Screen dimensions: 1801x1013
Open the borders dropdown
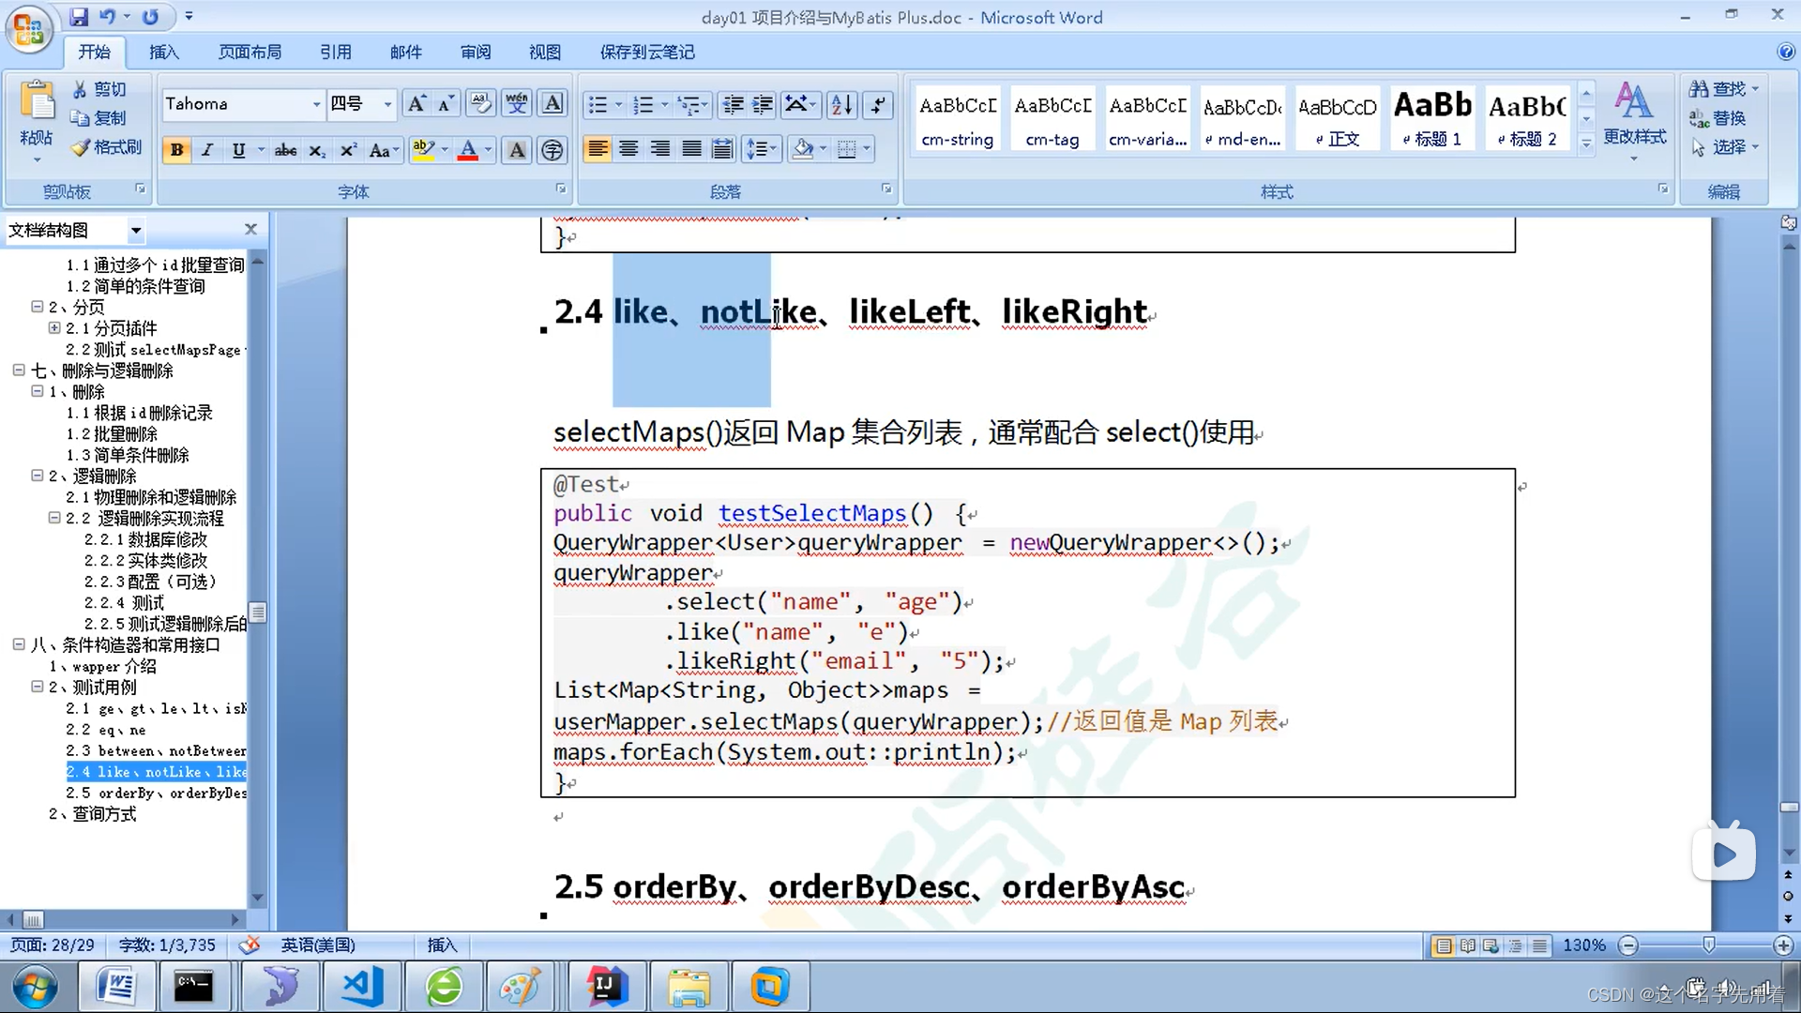tap(867, 149)
